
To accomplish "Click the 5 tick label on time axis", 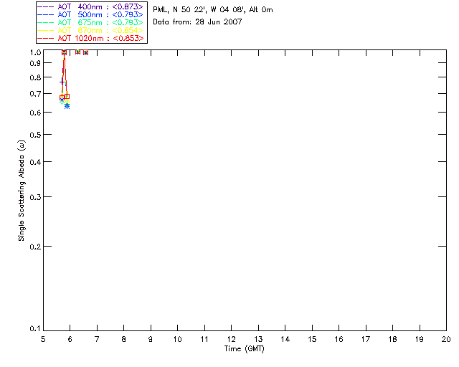I will click(43, 338).
